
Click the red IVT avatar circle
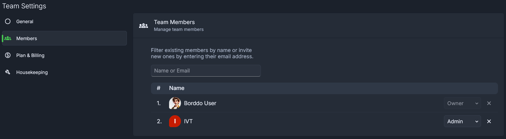coord(175,121)
